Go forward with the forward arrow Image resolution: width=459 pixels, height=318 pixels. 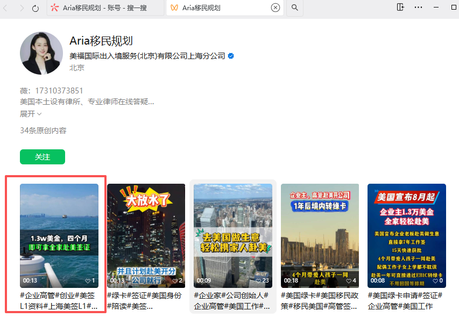tap(22, 8)
